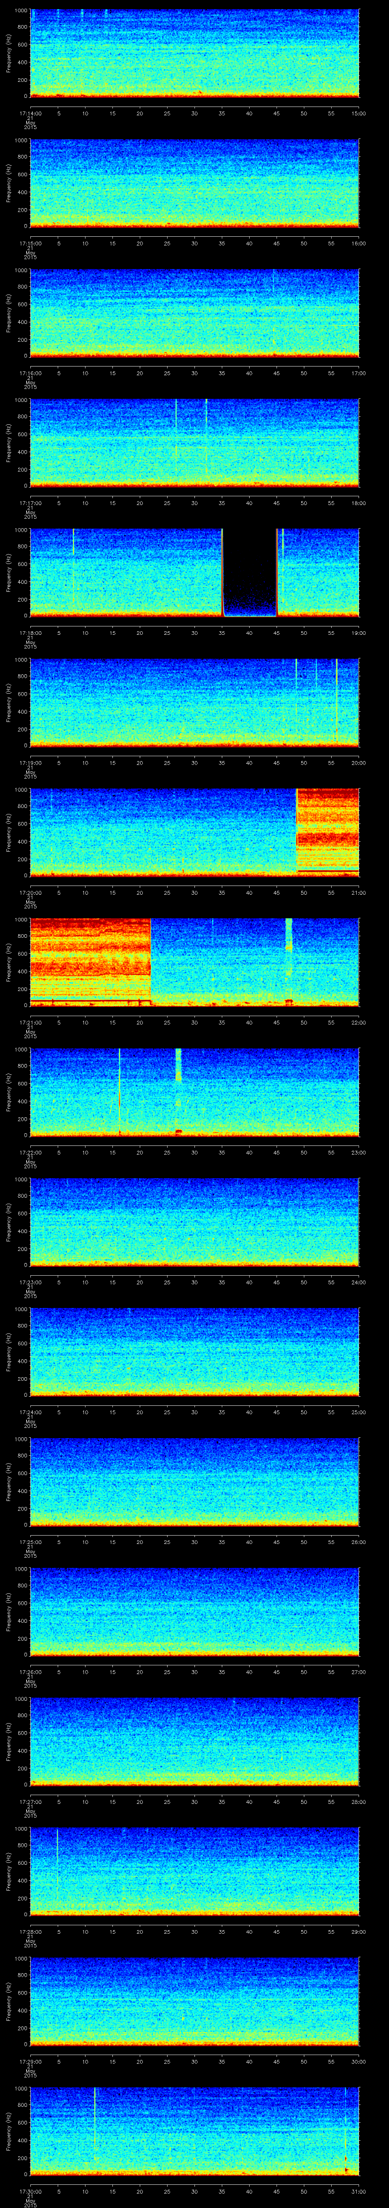
Task: Pick the spectrogram panel starting at 17:26:00
Action: pos(194,1611)
